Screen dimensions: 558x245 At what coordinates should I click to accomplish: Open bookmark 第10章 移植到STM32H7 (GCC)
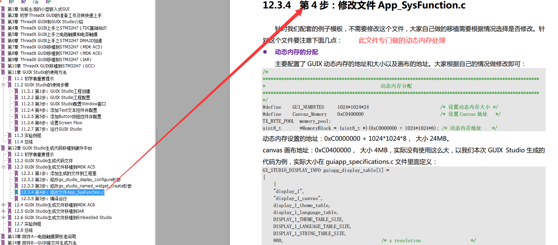(51, 66)
